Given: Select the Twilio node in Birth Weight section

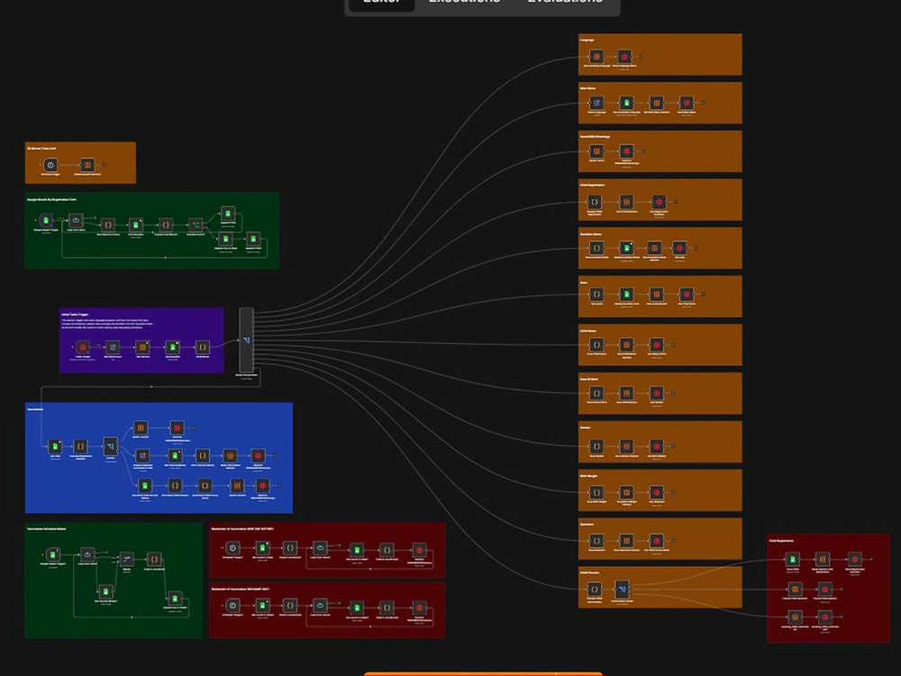Looking at the screenshot, I should click(x=656, y=492).
